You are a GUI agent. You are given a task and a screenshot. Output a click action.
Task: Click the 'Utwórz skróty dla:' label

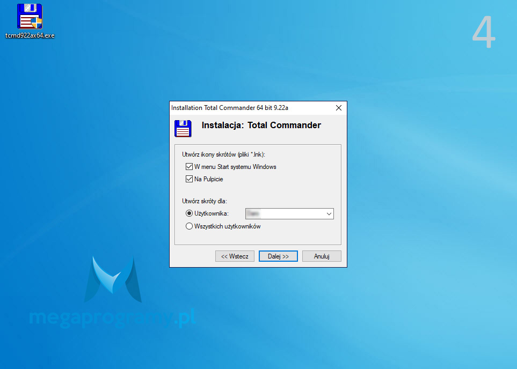pyautogui.click(x=205, y=201)
